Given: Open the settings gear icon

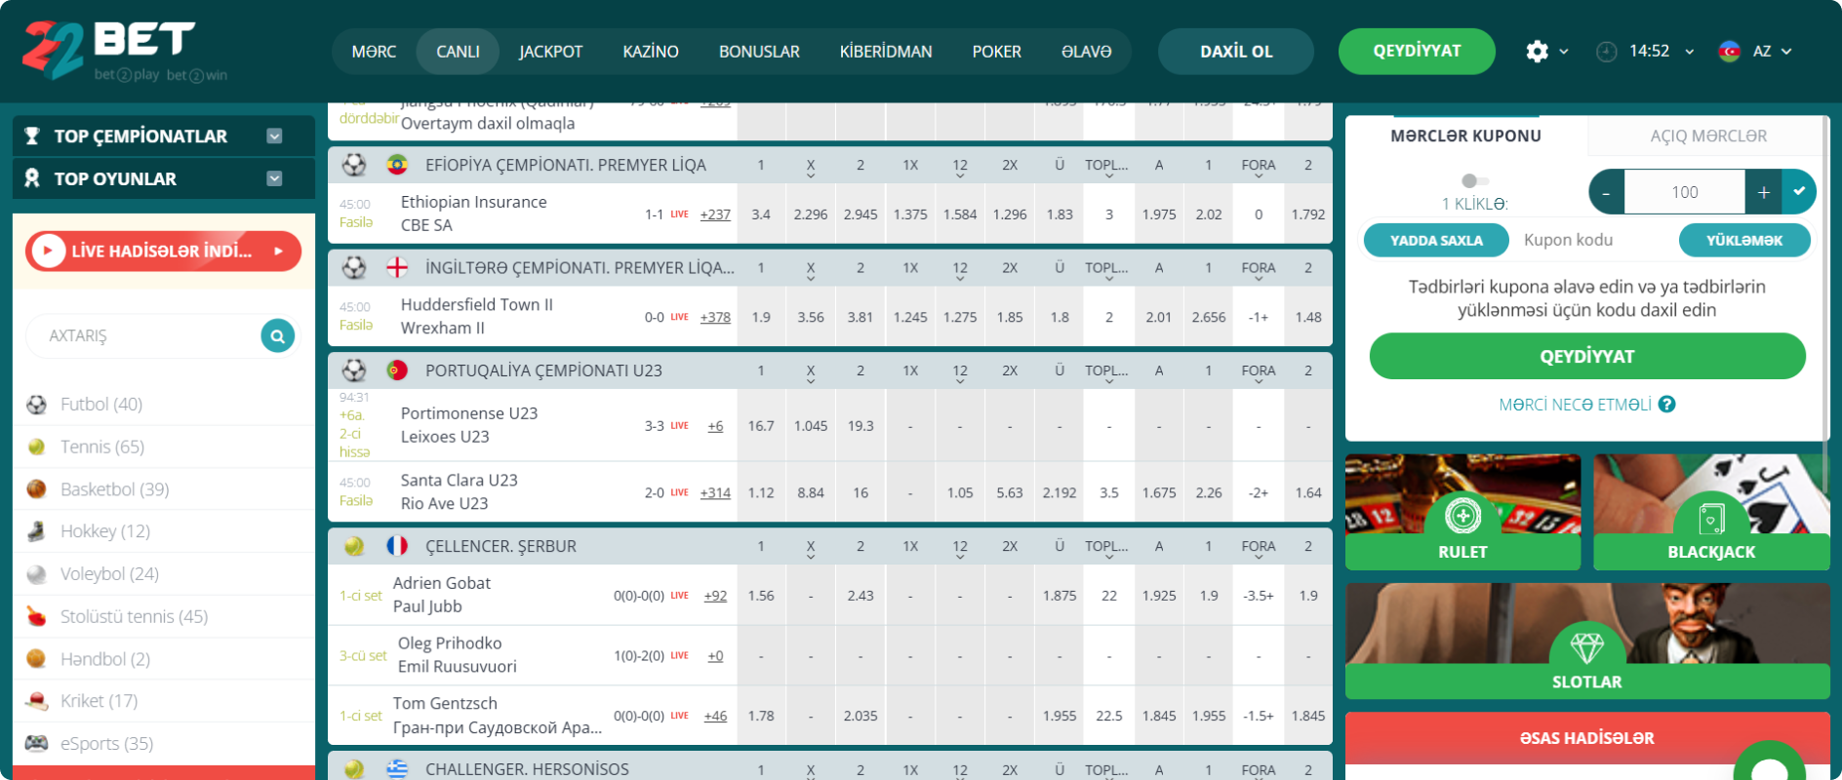Looking at the screenshot, I should 1537,51.
